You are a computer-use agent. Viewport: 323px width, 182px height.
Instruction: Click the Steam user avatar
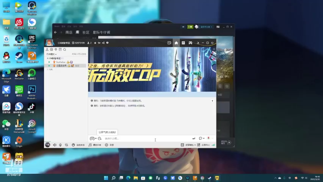pyautogui.click(x=197, y=27)
